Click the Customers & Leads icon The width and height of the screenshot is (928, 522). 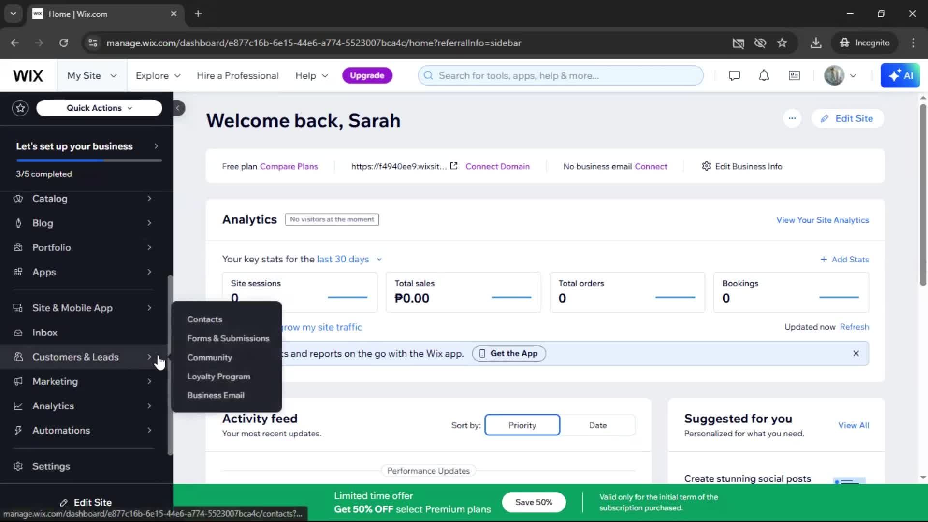click(18, 357)
